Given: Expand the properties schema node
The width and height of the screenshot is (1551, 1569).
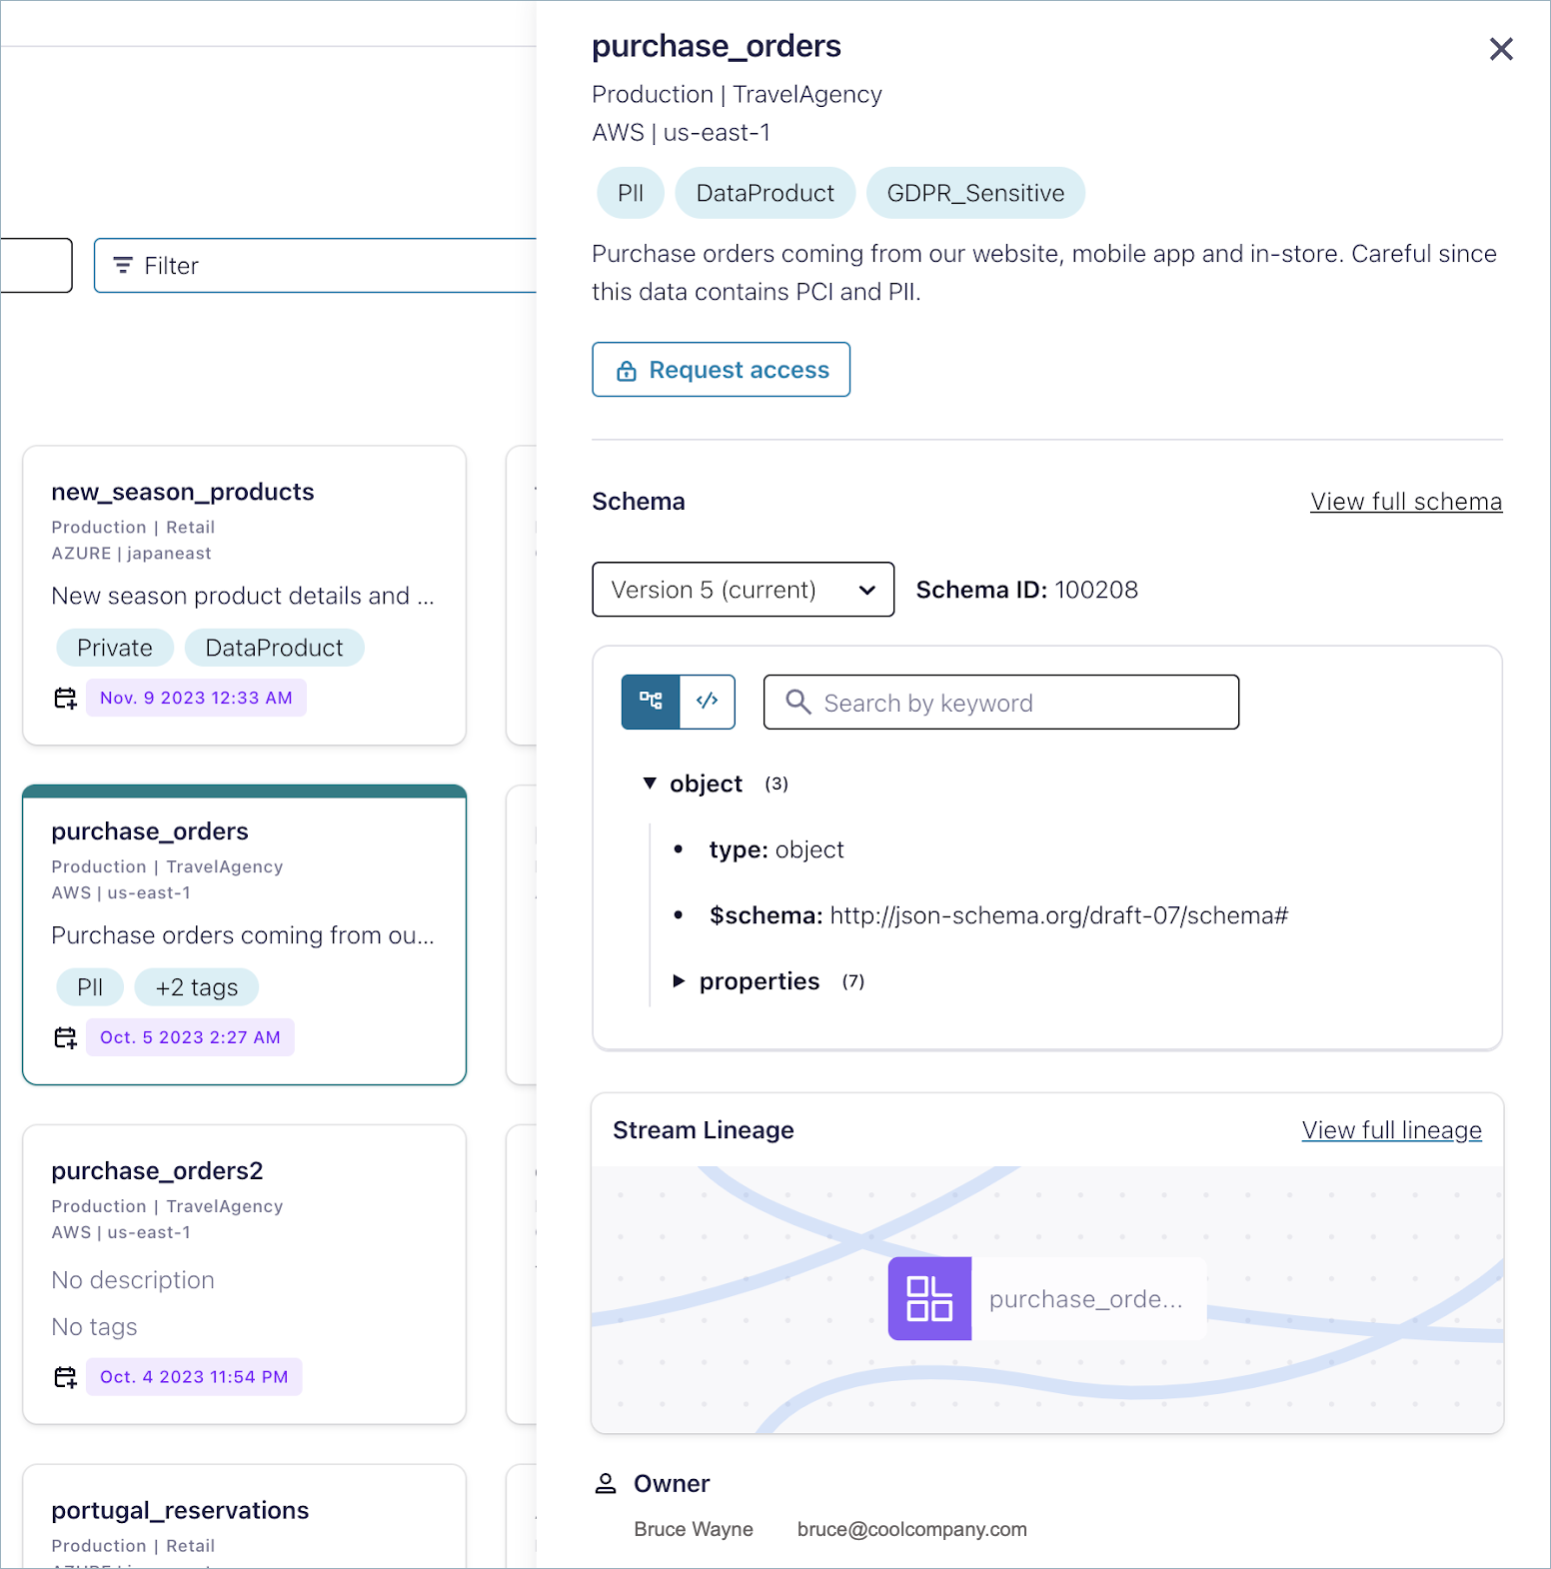Looking at the screenshot, I should (680, 981).
